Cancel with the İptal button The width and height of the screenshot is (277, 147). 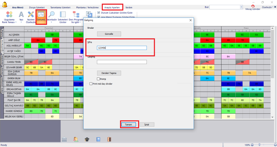[147, 124]
